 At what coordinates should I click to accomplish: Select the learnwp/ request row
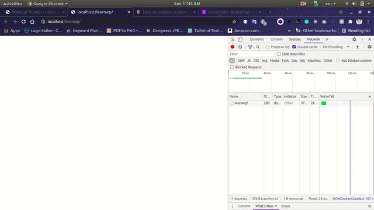(x=301, y=103)
